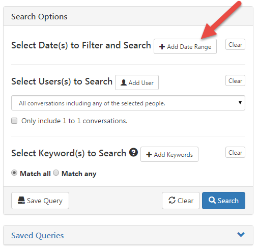Click the Save Query button text

click(45, 201)
